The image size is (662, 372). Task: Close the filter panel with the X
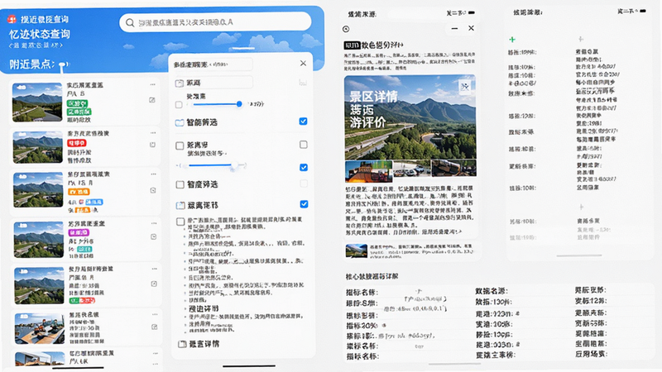303,64
